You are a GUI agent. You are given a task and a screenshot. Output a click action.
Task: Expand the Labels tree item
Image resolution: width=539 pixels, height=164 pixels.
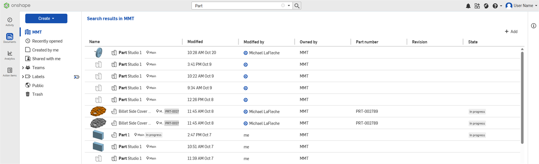click(x=23, y=77)
